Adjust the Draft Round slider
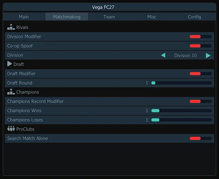The height and width of the screenshot is (179, 219). tap(182, 83)
